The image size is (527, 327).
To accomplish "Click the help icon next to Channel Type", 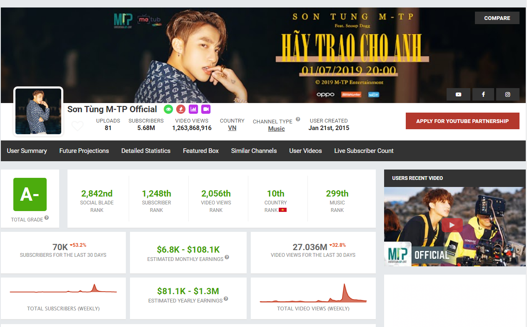I will click(298, 119).
